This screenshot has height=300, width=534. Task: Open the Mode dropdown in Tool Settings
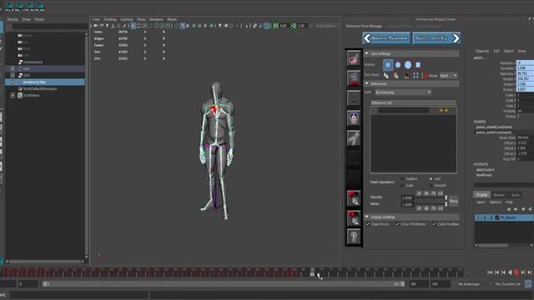448,76
